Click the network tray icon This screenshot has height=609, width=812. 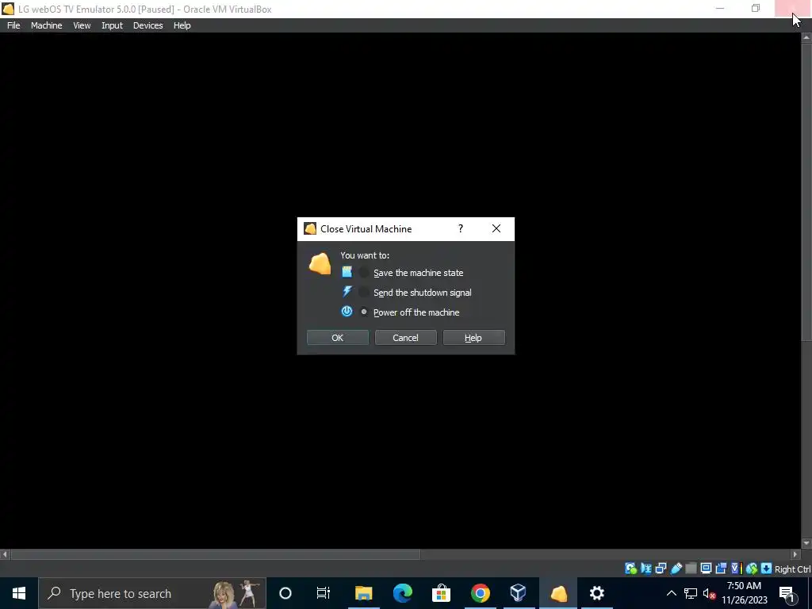(691, 593)
